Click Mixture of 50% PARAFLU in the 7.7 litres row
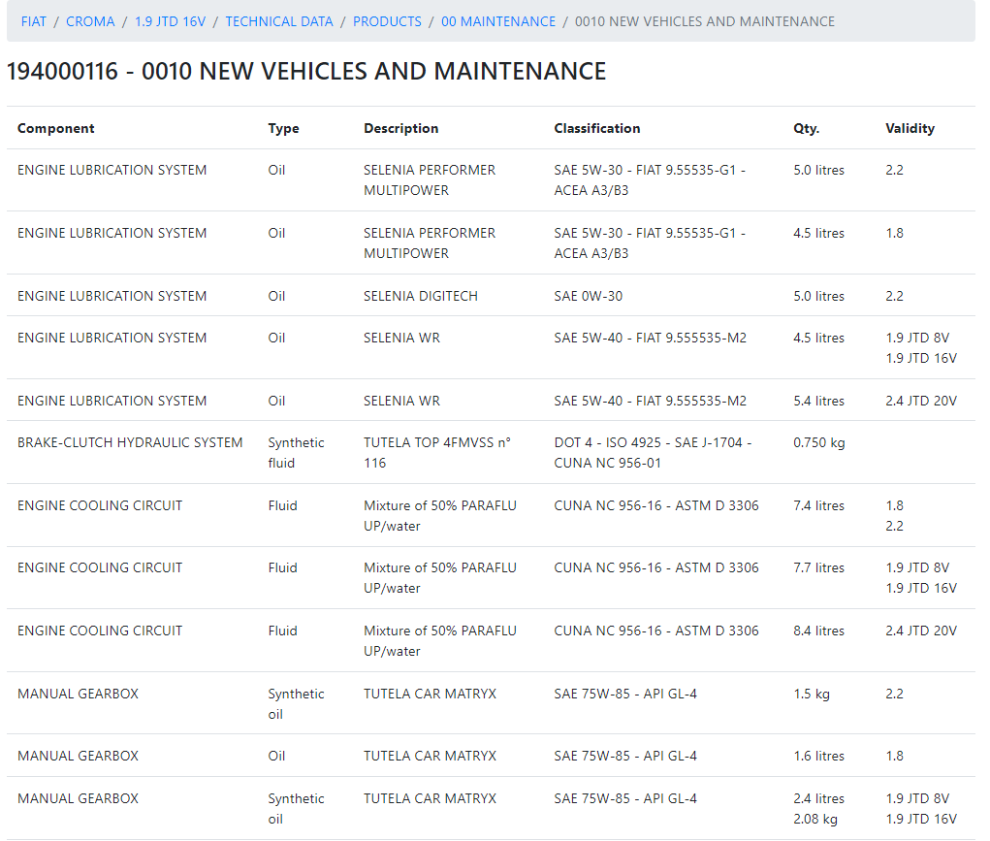The width and height of the screenshot is (990, 841). click(440, 577)
